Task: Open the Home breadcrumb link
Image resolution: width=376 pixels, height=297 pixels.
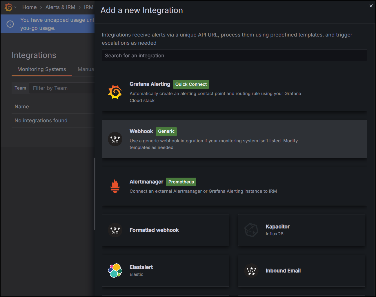Action: pyautogui.click(x=30, y=7)
